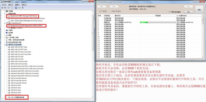Open Help via the blue question-mark toolbar icon

[16, 8]
